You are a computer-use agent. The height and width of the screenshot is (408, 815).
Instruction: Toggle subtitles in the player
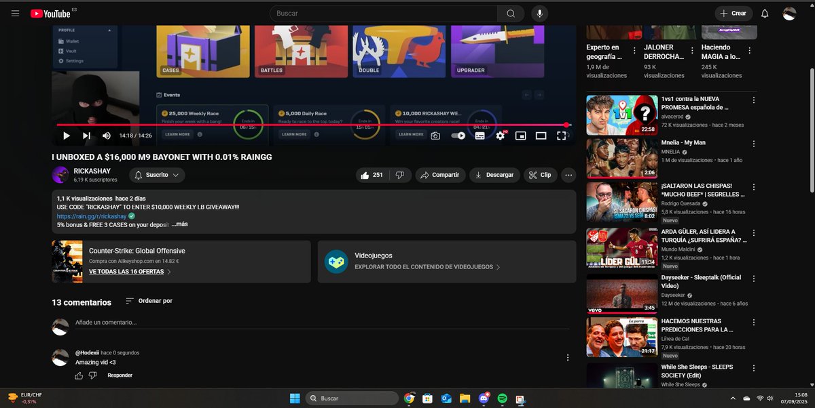click(479, 136)
